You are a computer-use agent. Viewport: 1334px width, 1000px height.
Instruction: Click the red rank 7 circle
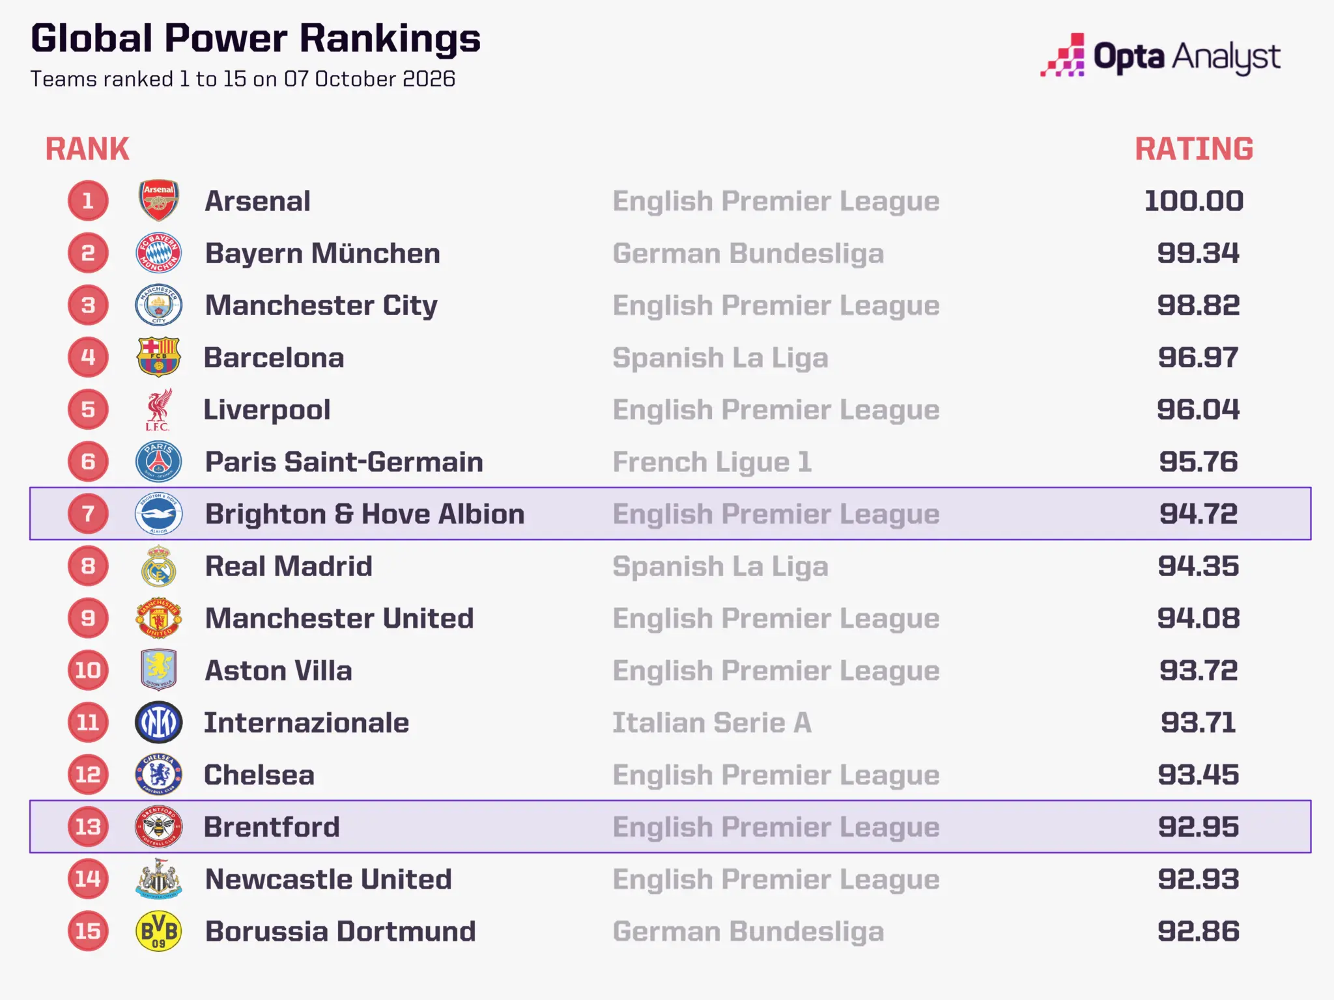tap(88, 514)
